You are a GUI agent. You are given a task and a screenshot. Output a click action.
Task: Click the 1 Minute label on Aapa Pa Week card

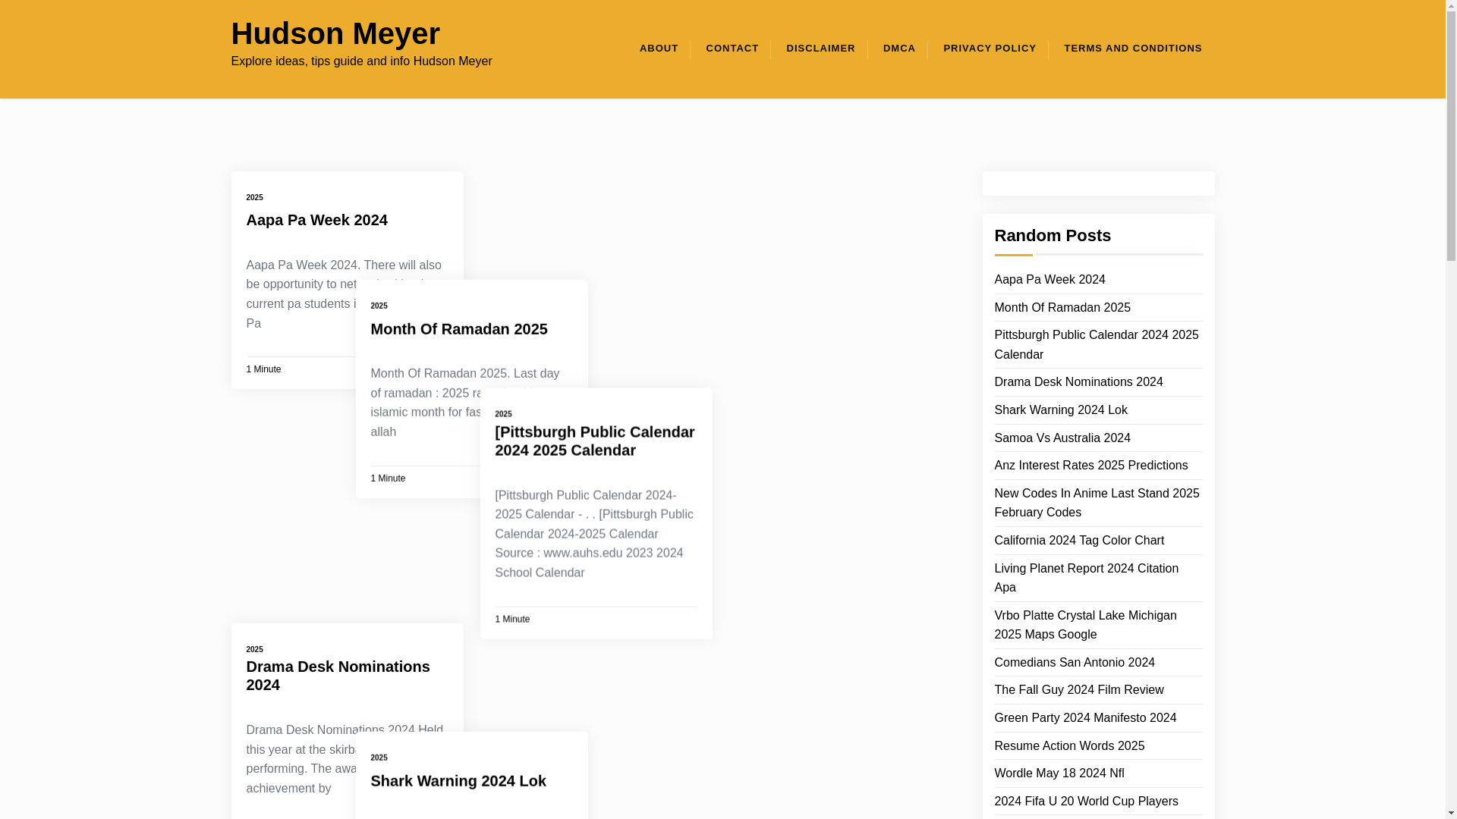263,369
